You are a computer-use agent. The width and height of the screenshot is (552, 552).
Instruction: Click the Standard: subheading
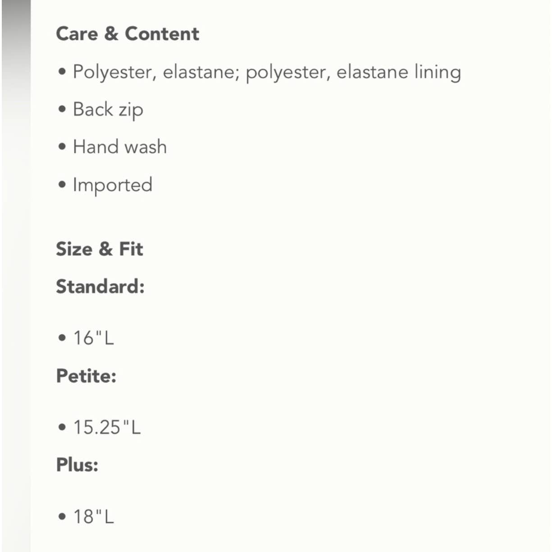[100, 287]
